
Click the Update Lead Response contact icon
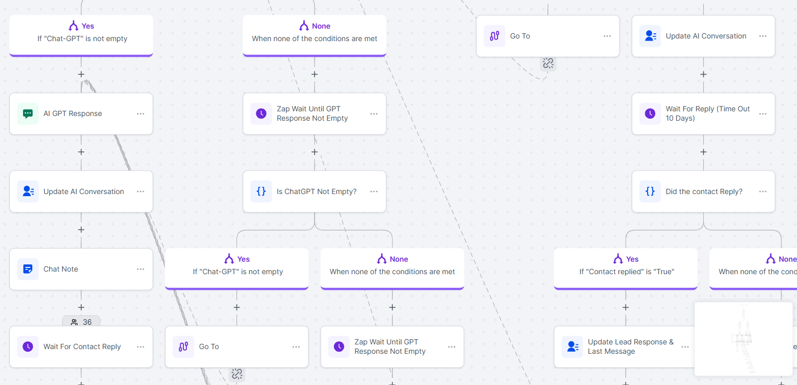572,347
